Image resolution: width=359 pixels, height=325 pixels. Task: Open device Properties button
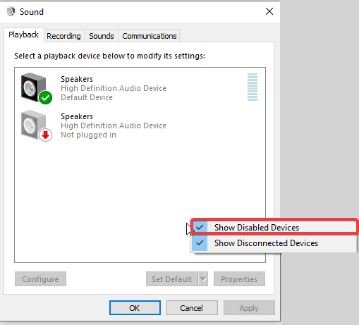click(239, 279)
